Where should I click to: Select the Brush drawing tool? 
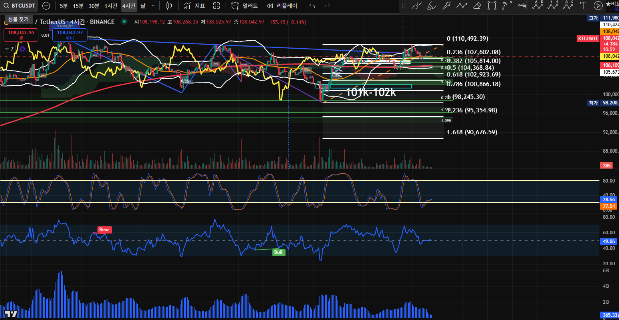point(416,6)
